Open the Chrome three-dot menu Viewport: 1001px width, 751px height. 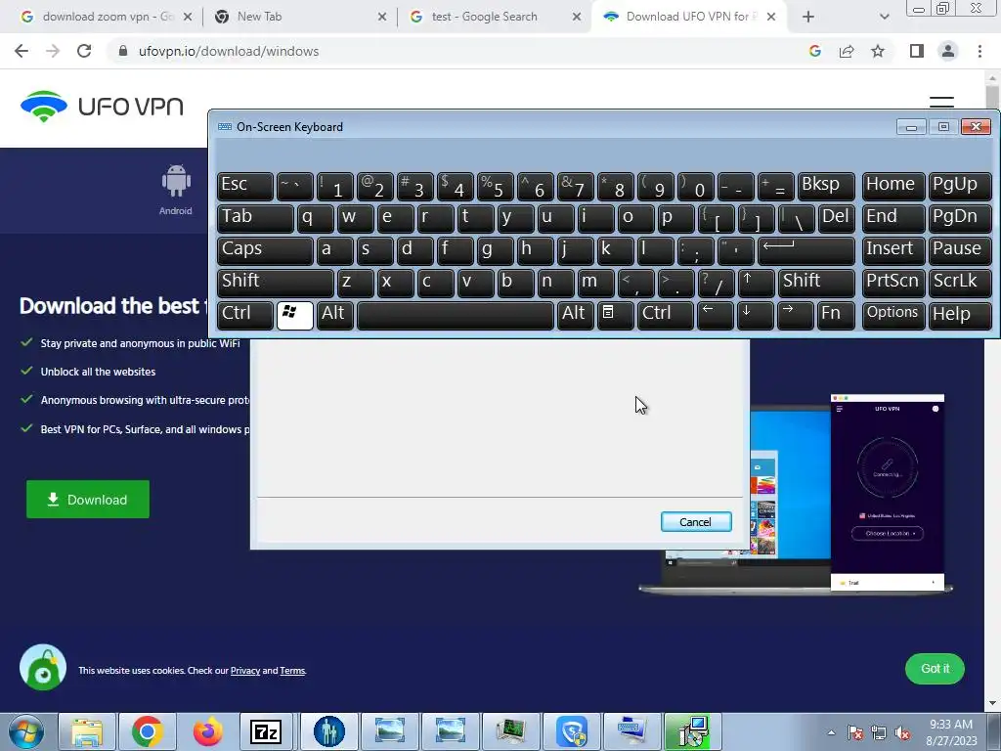[x=979, y=51]
